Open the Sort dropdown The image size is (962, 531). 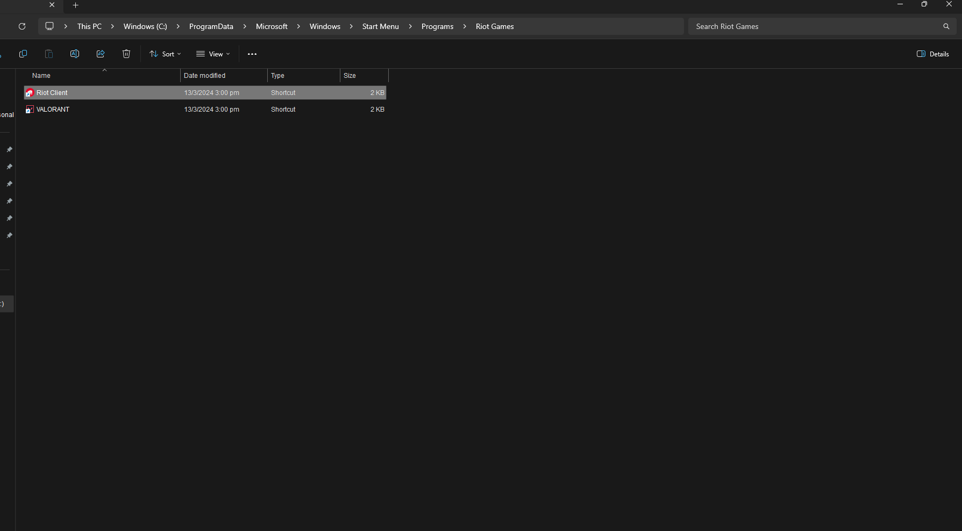[x=165, y=54]
